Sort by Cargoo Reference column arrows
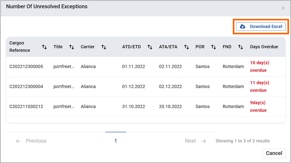 point(44,47)
